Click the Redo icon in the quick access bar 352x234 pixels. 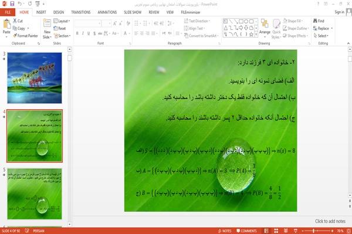[30, 4]
